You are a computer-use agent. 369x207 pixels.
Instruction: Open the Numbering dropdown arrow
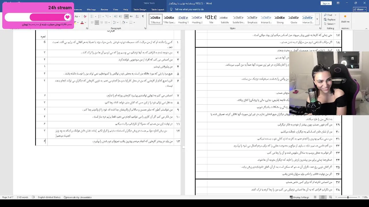[x=103, y=16]
